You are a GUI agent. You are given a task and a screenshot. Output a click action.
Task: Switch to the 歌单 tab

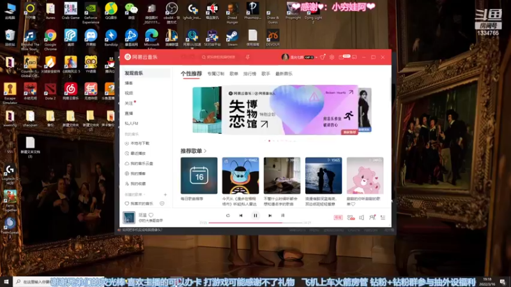coord(234,74)
